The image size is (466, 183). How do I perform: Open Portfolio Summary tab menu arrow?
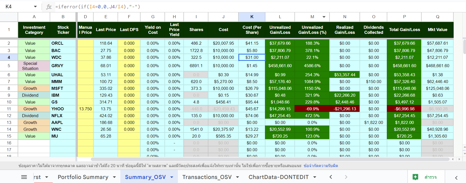(x=114, y=177)
